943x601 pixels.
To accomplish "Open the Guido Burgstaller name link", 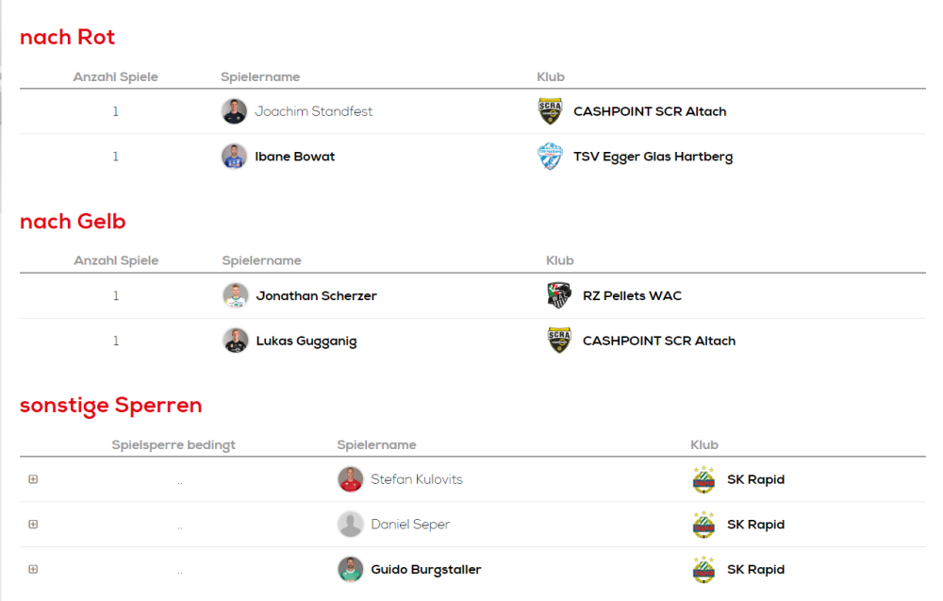I will 426,570.
